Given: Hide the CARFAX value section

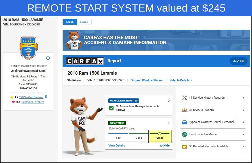Looking at the screenshot, I should tap(165, 145).
